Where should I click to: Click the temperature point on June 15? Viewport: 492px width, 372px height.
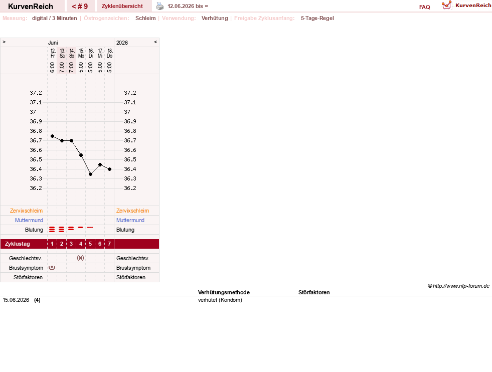tap(81, 155)
